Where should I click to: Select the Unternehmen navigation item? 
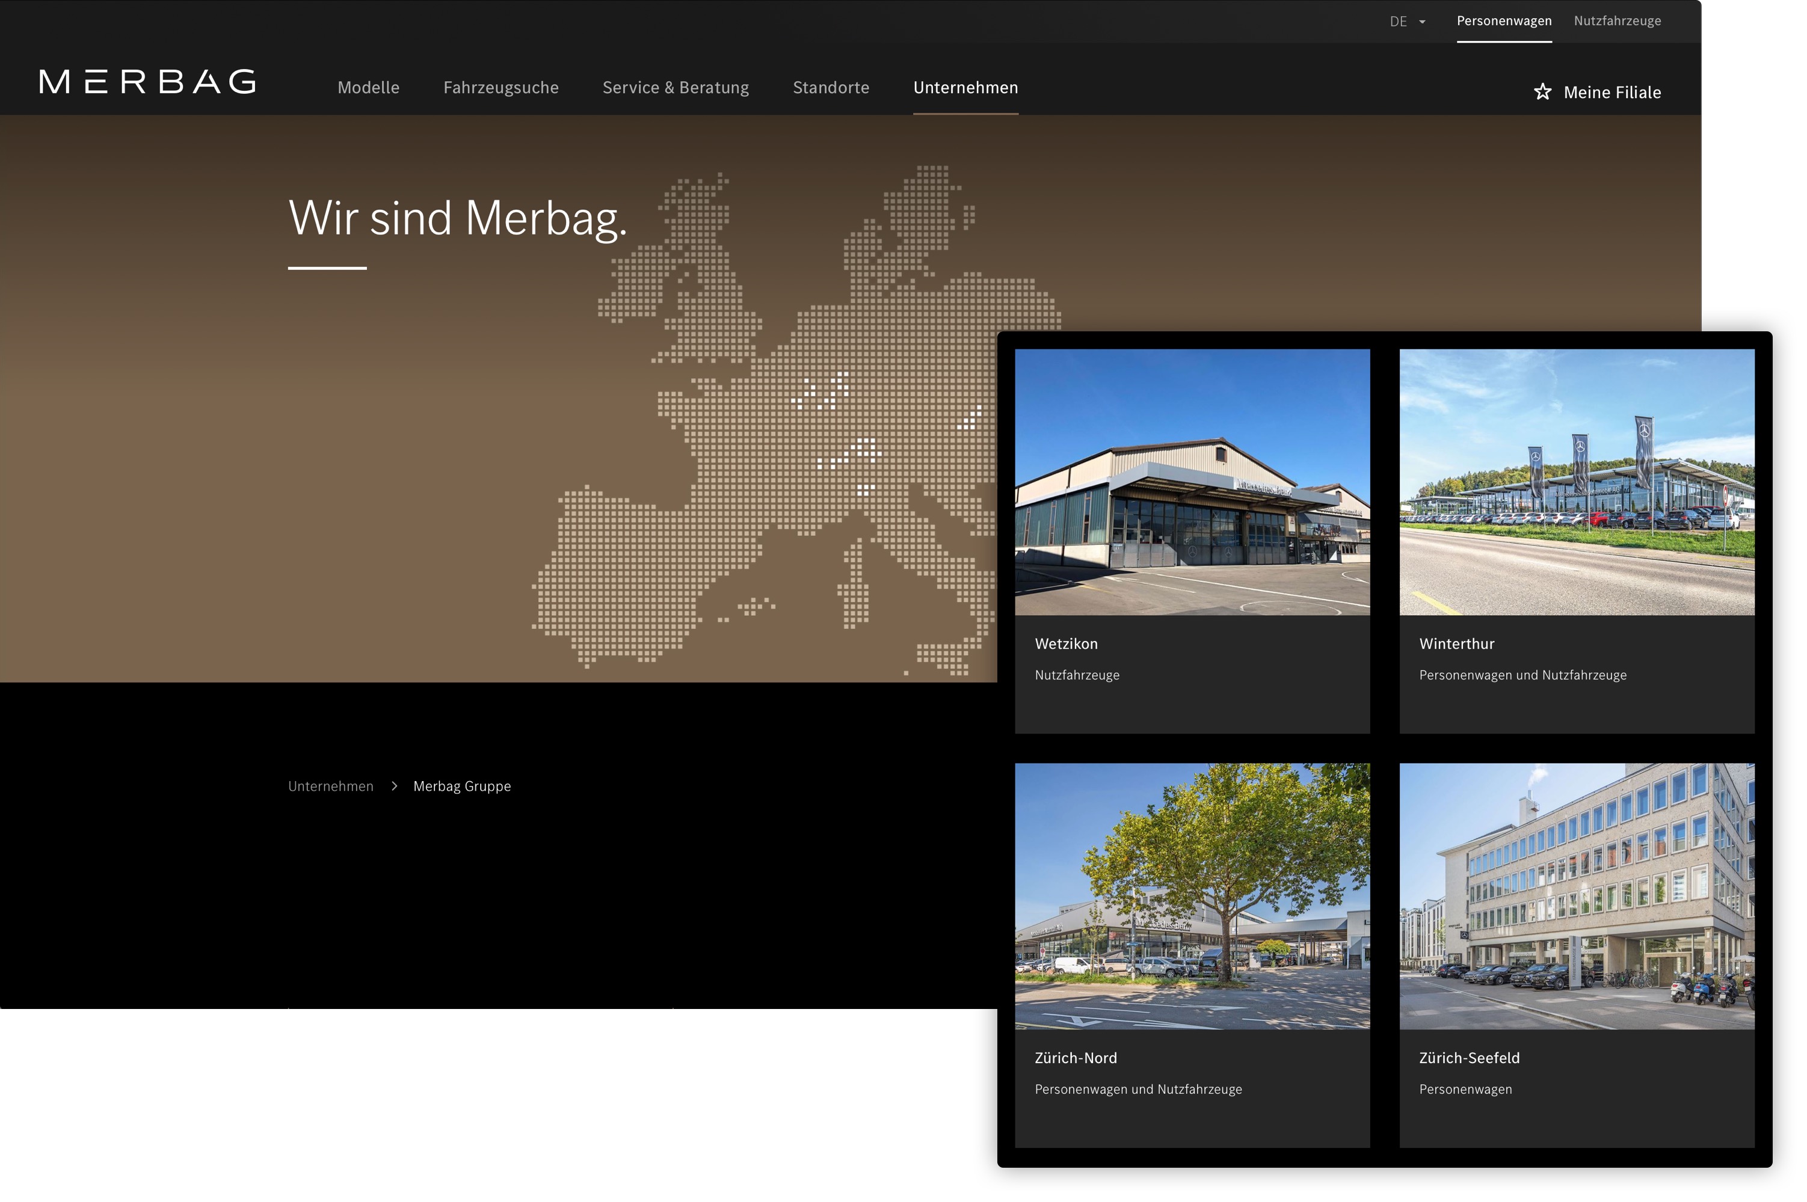pos(965,87)
